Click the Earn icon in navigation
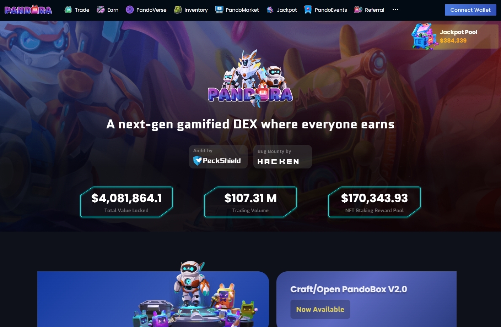Viewport: 501px width, 327px height. click(x=101, y=10)
